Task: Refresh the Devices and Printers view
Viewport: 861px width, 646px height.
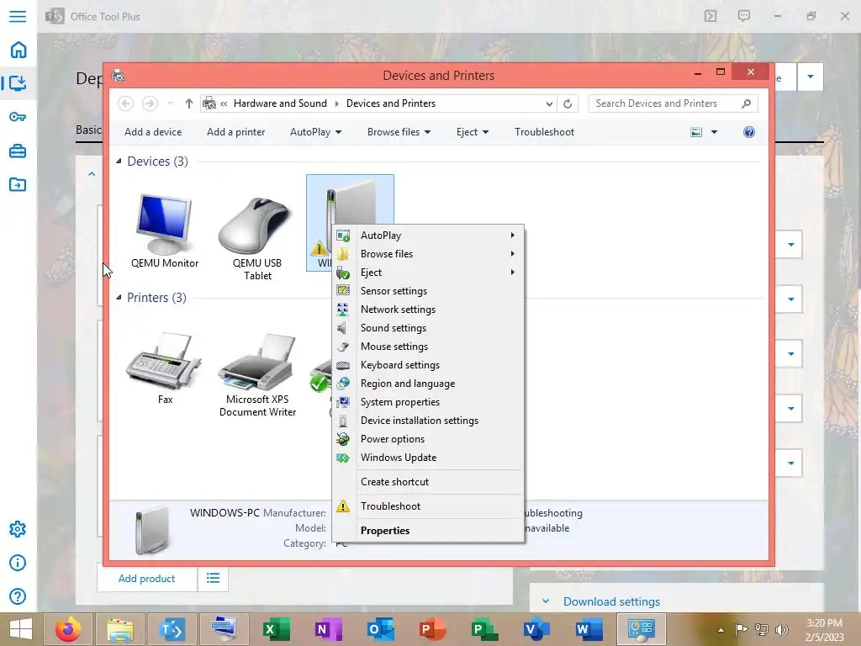Action: pyautogui.click(x=568, y=103)
